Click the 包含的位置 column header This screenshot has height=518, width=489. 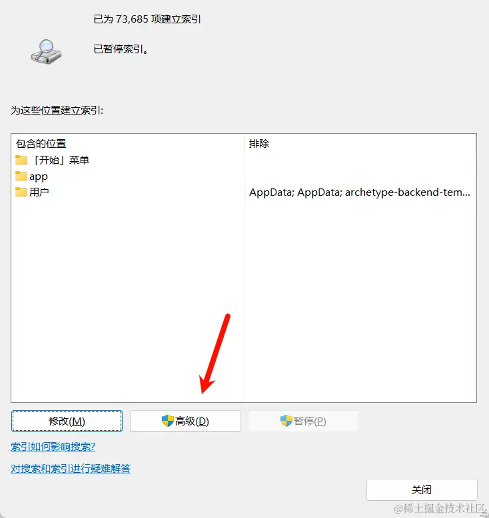tap(41, 144)
